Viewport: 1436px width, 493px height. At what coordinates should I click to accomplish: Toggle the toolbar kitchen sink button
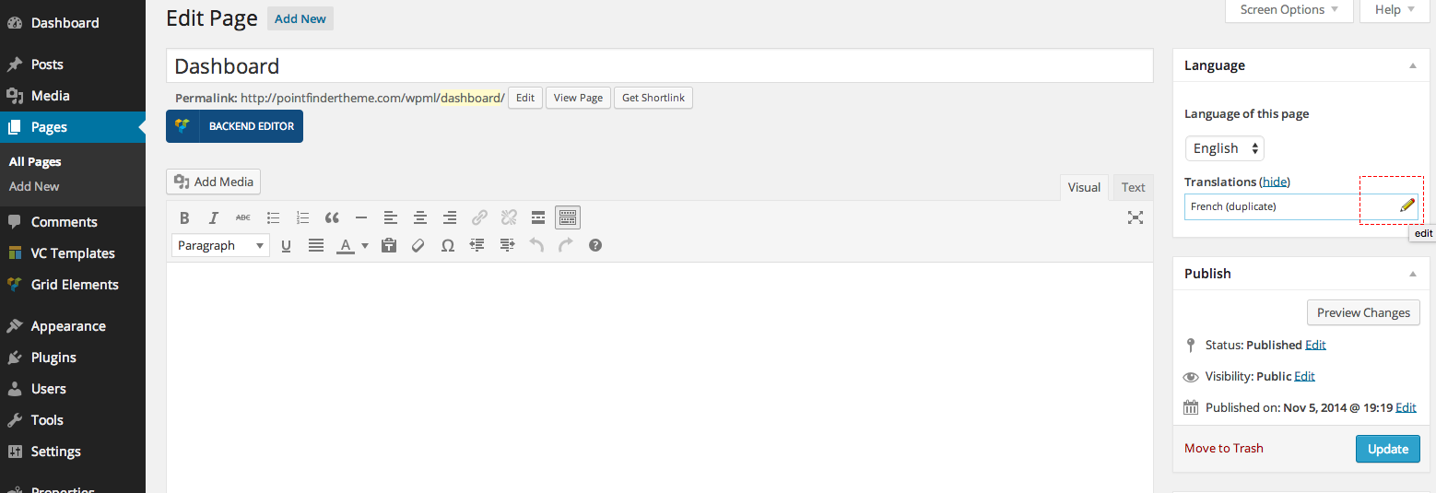568,218
